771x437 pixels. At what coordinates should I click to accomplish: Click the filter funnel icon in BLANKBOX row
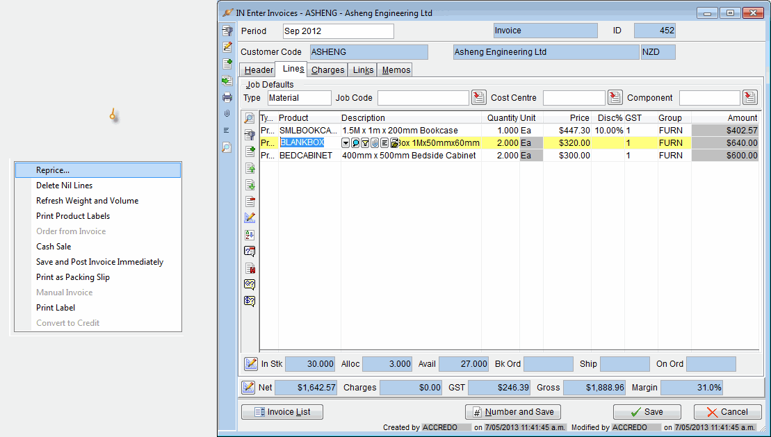(x=365, y=143)
